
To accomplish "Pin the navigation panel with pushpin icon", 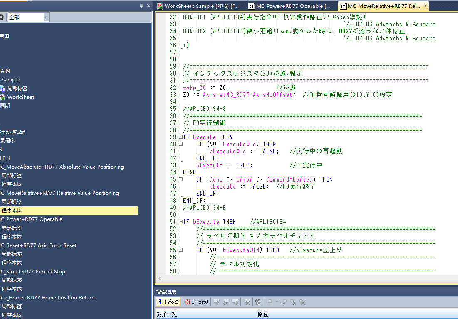I will pos(141,6).
